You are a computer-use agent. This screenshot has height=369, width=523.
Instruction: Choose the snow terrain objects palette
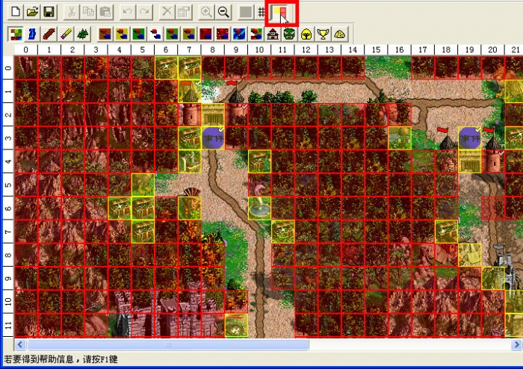coord(155,34)
